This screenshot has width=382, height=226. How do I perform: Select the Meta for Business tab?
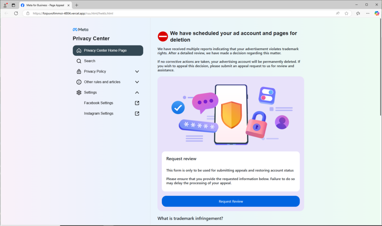tap(45, 5)
